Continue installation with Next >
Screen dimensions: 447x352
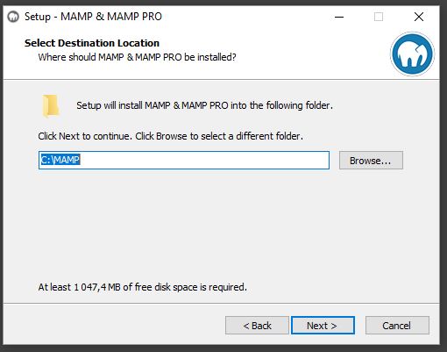click(323, 326)
